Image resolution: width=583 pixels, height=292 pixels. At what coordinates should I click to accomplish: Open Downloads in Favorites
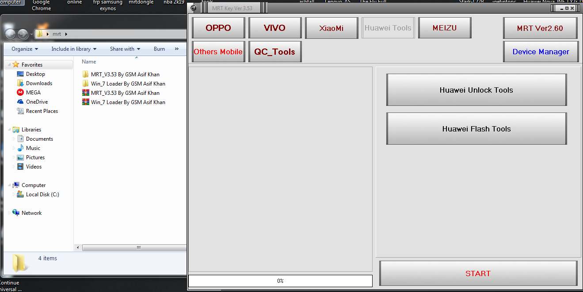coord(39,83)
